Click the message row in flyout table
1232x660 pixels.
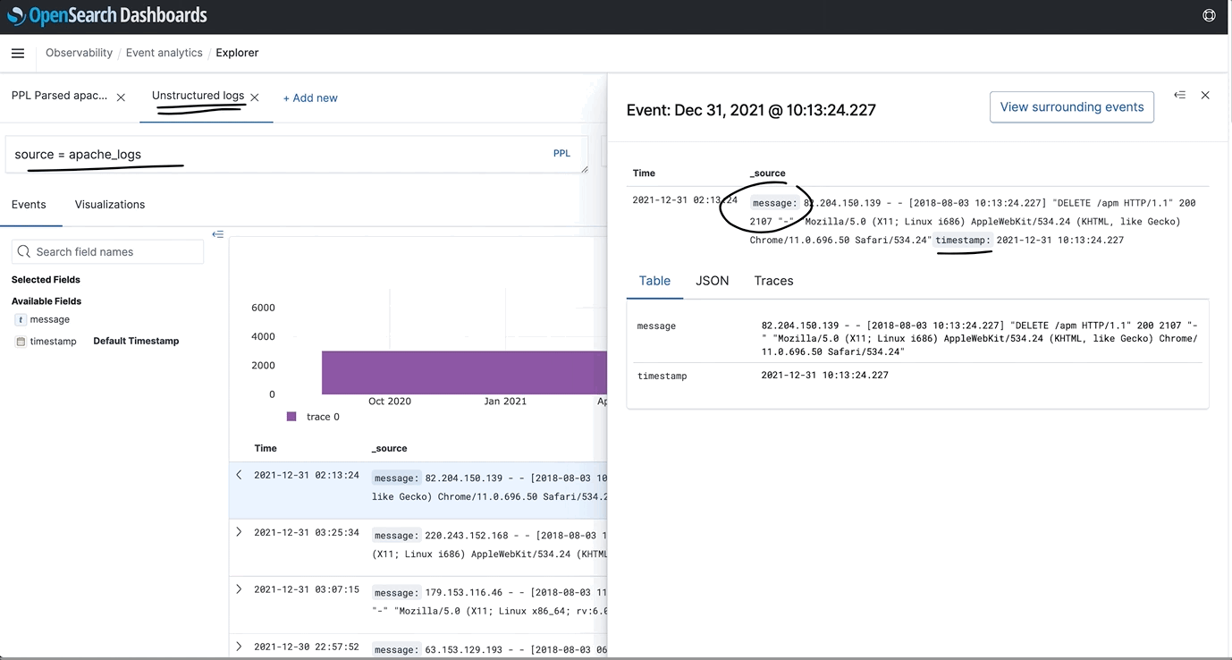918,338
